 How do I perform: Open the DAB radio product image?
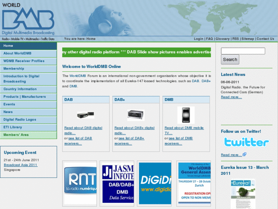pyautogui.click(x=86, y=115)
